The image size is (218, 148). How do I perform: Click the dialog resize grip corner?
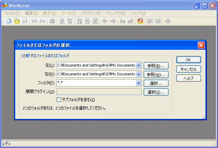point(204,117)
